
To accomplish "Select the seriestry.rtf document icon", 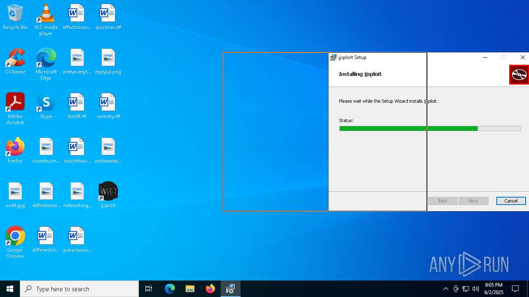I will 108,106.
